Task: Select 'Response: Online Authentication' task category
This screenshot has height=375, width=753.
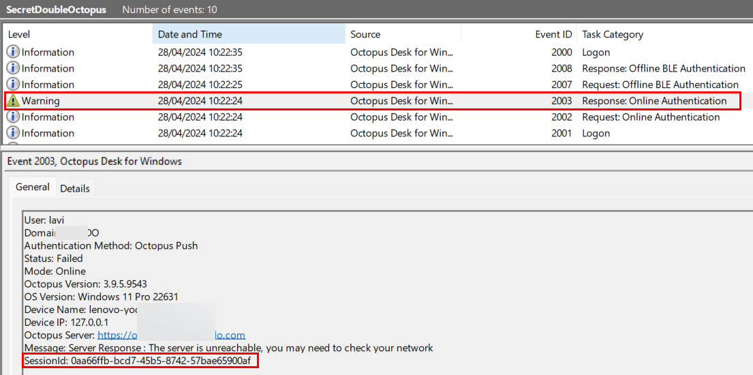Action: pyautogui.click(x=654, y=101)
